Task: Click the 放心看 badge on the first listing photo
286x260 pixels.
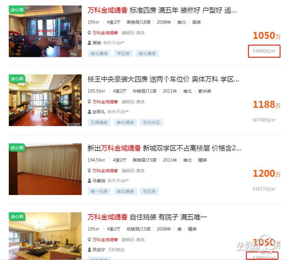Action: (x=17, y=10)
